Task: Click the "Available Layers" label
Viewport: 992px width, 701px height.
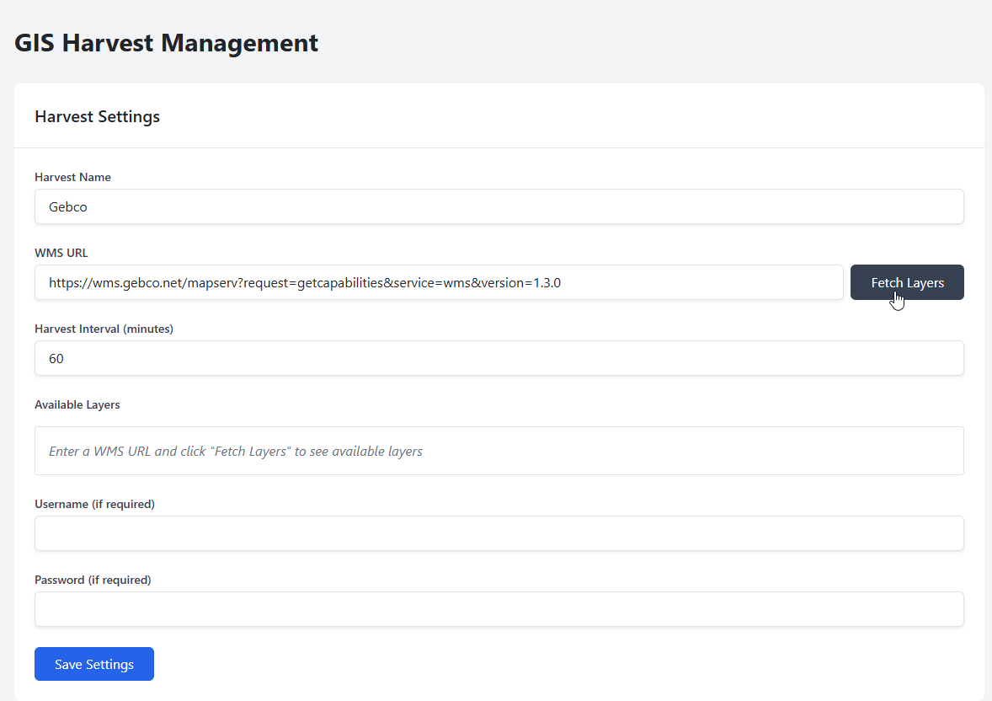Action: [x=77, y=404]
